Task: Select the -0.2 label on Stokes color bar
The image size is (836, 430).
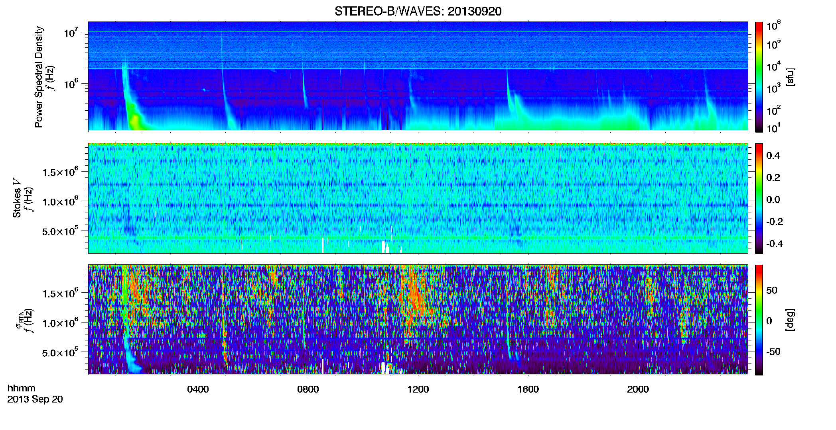Action: tap(775, 222)
